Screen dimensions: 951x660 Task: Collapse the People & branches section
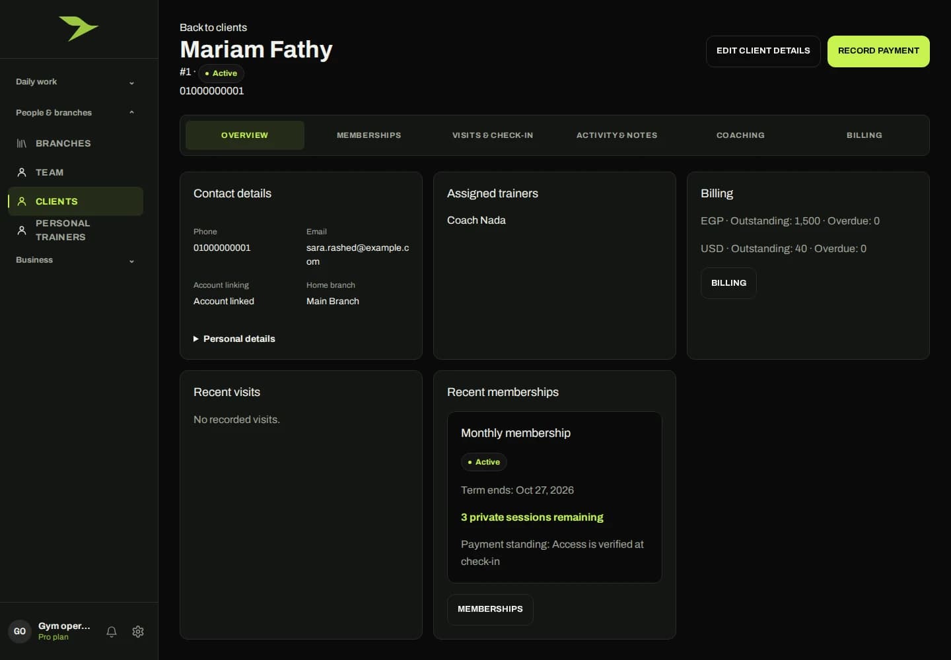tap(75, 113)
